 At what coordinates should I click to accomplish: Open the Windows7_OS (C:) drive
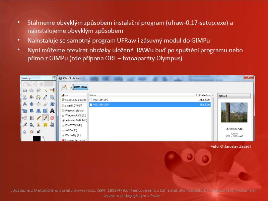tap(74, 116)
